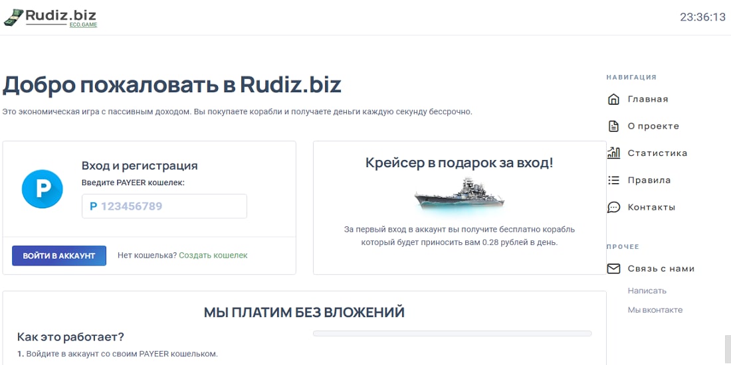Click the ПРОЧЕЕ section label
The image size is (731, 365).
tap(623, 247)
